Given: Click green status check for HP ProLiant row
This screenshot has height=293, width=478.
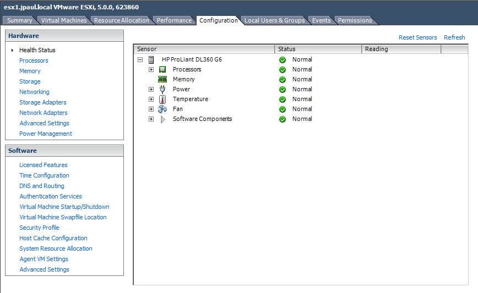Looking at the screenshot, I should point(283,59).
